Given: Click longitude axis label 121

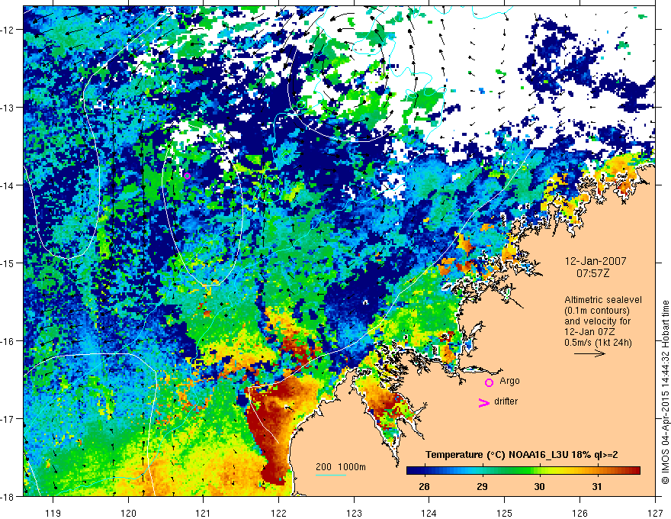Looking at the screenshot, I should click(204, 513).
